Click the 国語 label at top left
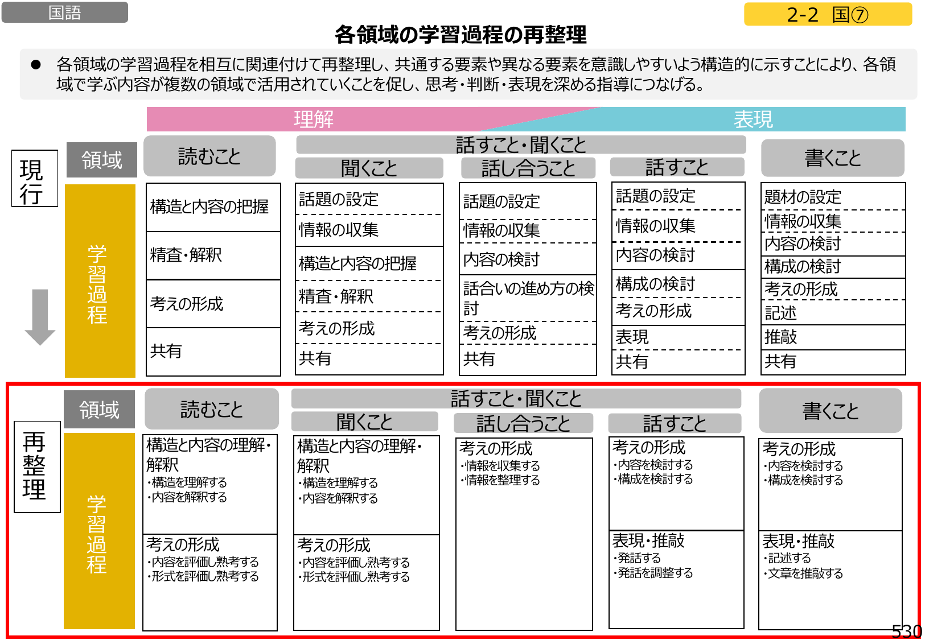Viewport: 925px width, 640px height. (64, 13)
